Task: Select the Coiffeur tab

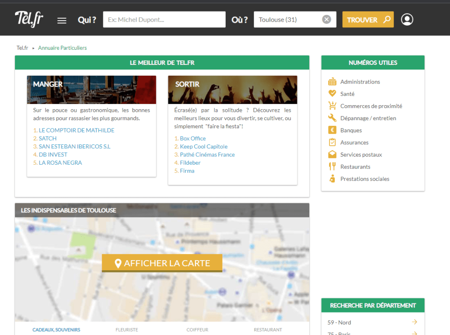Action: 197,330
